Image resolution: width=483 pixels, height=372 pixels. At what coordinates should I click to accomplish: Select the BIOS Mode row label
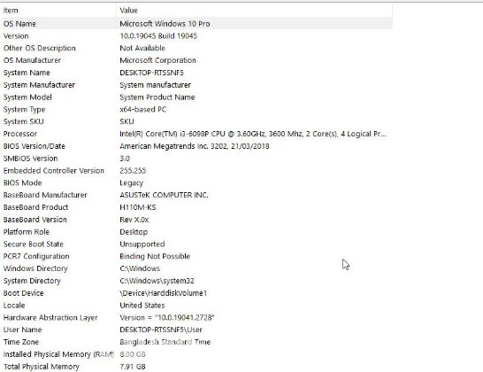click(x=22, y=183)
